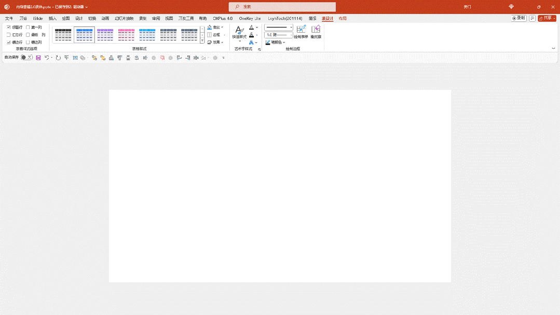Screen dimensions: 560x315
Task: Open the comments icon near the Share button
Action: (532, 18)
